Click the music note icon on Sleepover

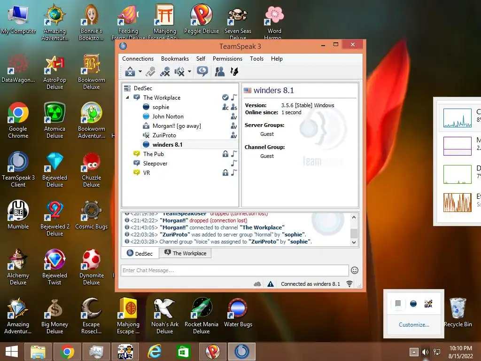pyautogui.click(x=234, y=163)
